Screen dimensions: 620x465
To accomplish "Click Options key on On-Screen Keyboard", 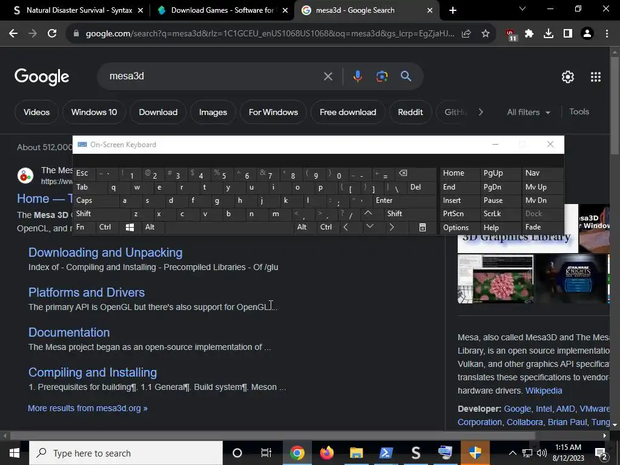I will click(x=459, y=228).
